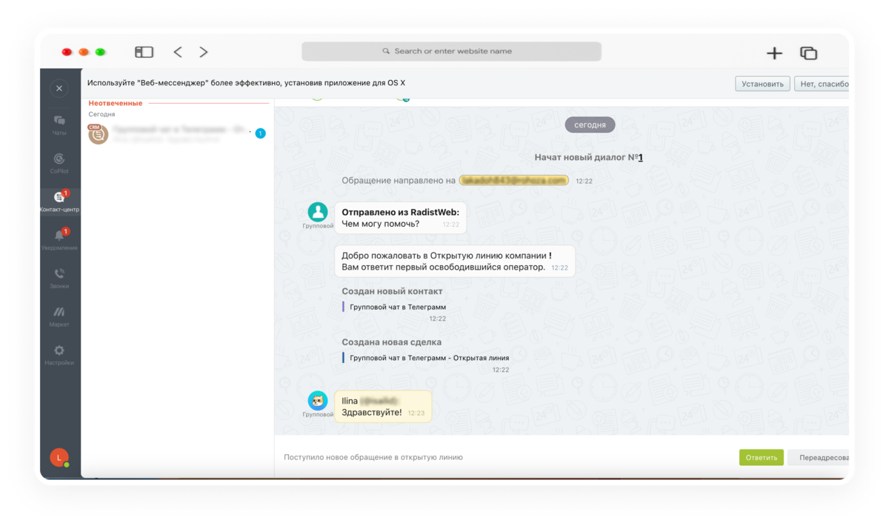
Task: Go forward with browser forward arrow
Action: (204, 52)
